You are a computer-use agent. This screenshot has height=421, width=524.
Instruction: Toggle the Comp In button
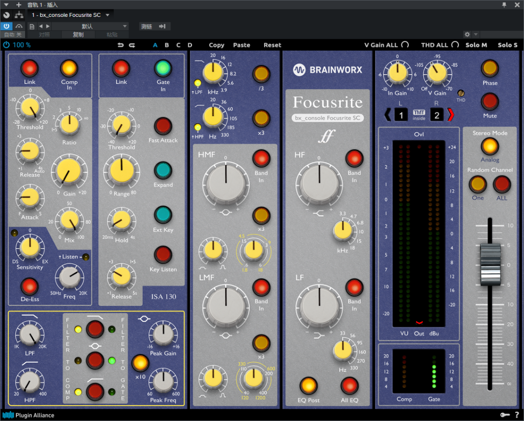click(69, 68)
